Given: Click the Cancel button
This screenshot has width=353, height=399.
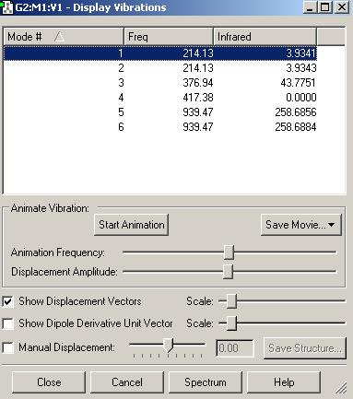Looking at the screenshot, I should 127,382.
